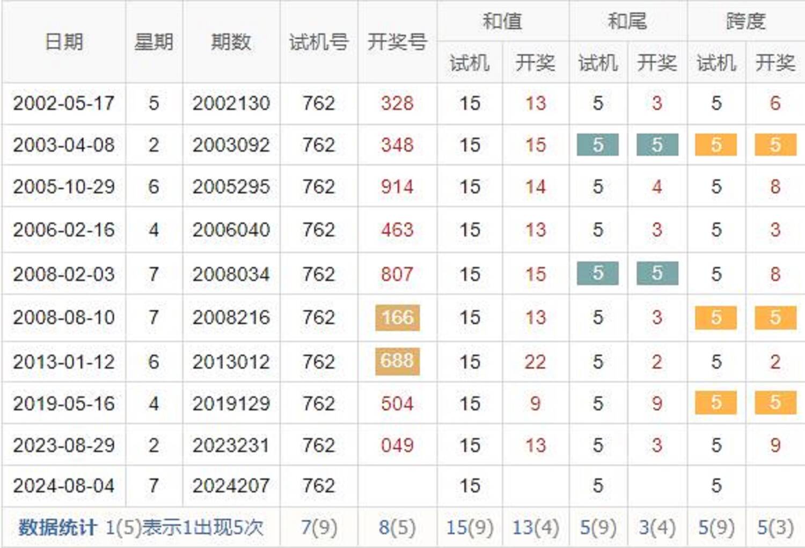Screen dimensions: 805x548
Task: Click the 13(4) statistic in footer
Action: click(x=535, y=527)
